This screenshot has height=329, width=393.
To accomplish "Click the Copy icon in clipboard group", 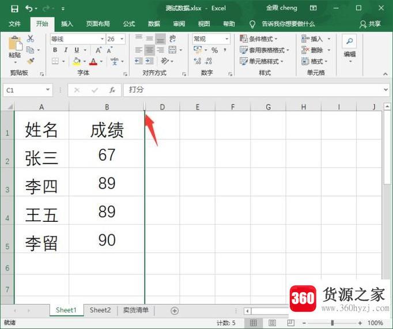I will click(x=31, y=50).
